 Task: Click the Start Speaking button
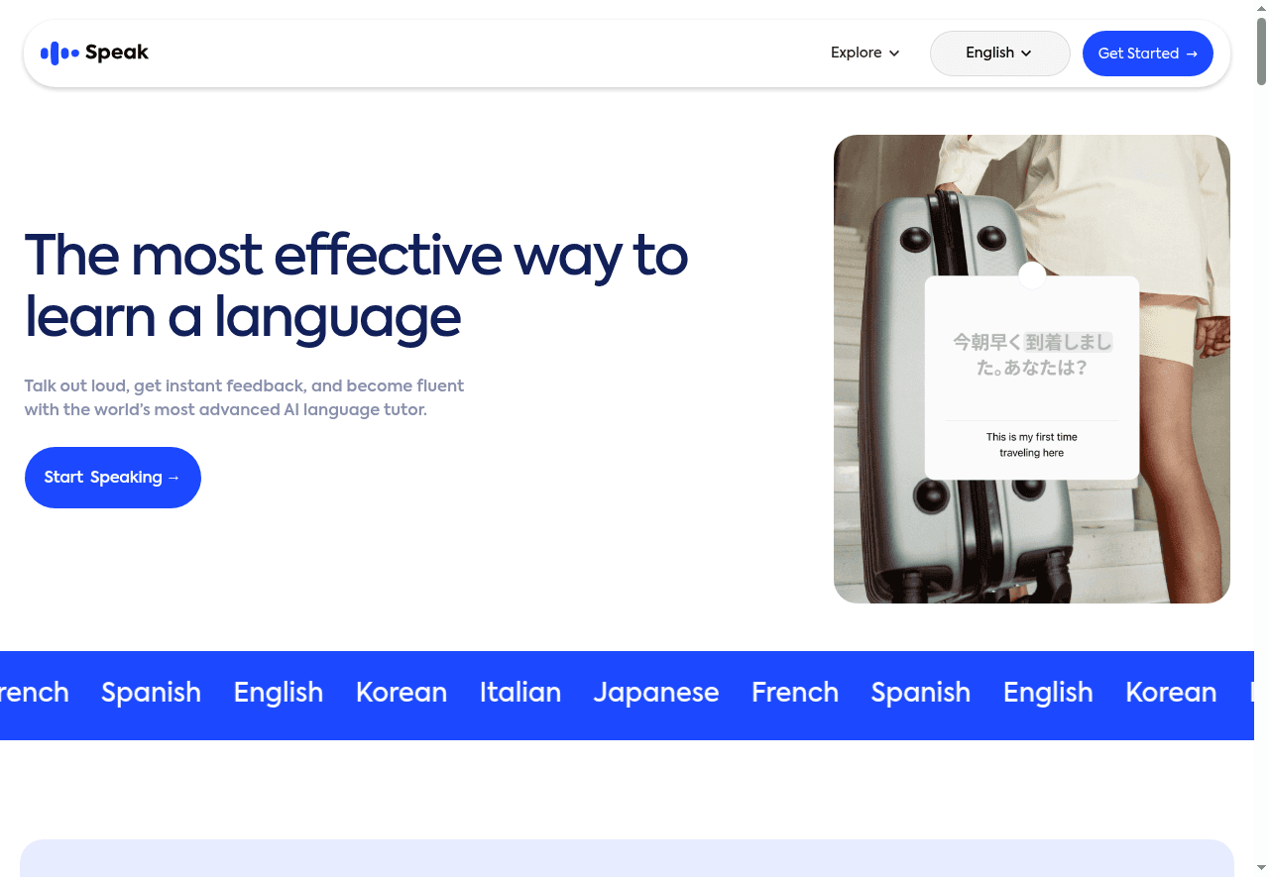pos(112,477)
